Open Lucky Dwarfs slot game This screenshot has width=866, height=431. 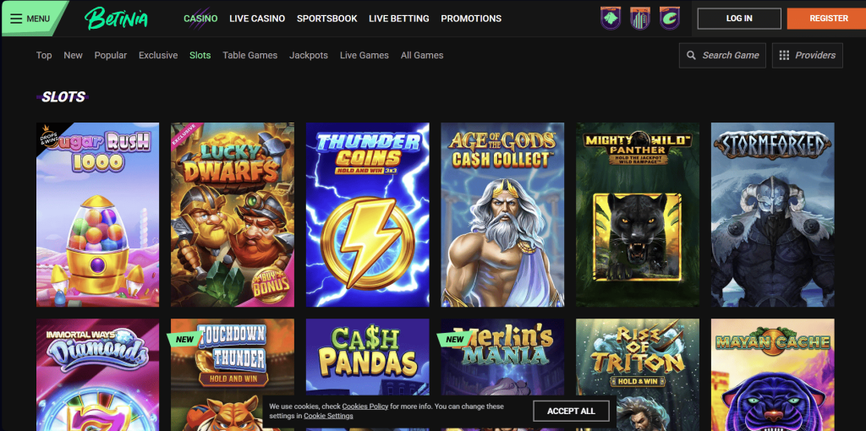tap(233, 215)
